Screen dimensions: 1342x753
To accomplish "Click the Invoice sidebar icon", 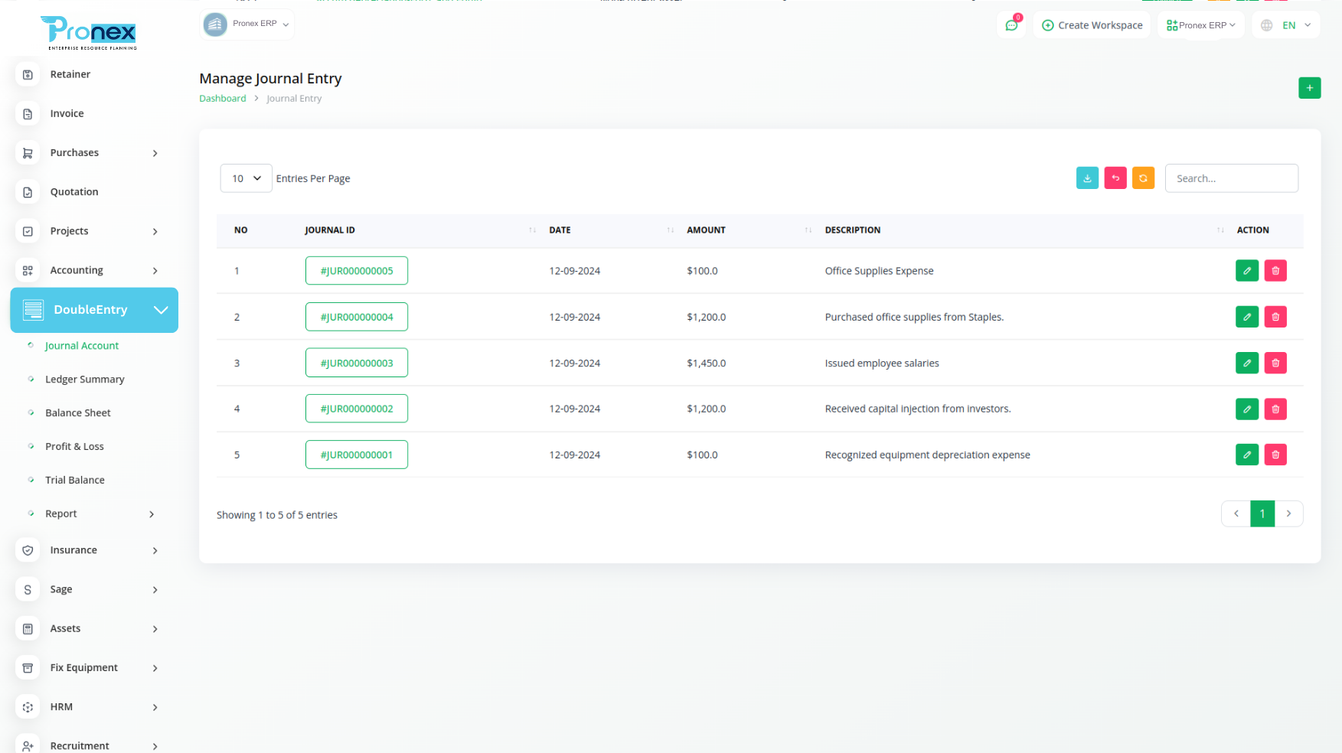I will click(28, 113).
